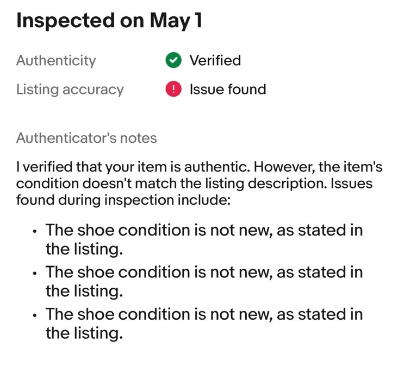
Task: Click the third "shoe condition is not new" item
Action: (x=204, y=324)
